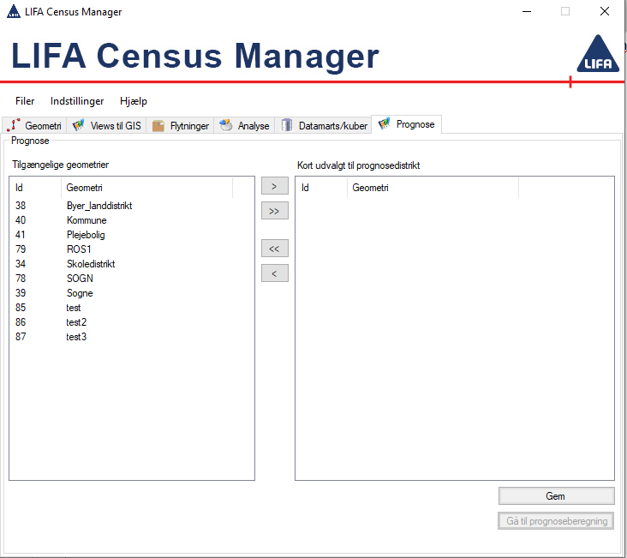Minimize the LIFA Census Manager window
The image size is (627, 558).
pyautogui.click(x=527, y=12)
